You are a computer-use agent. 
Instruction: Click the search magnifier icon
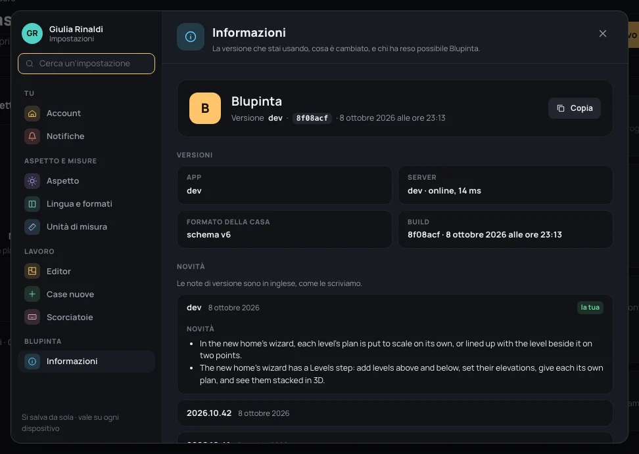30,64
